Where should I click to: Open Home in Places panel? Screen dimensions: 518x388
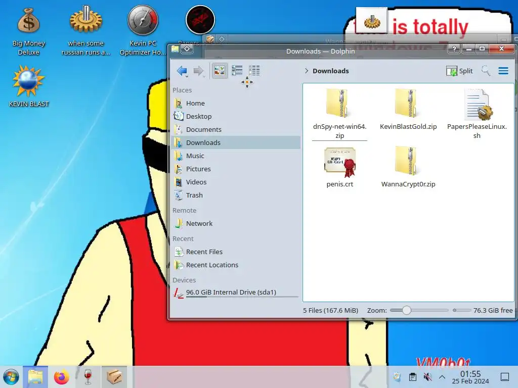point(236,103)
